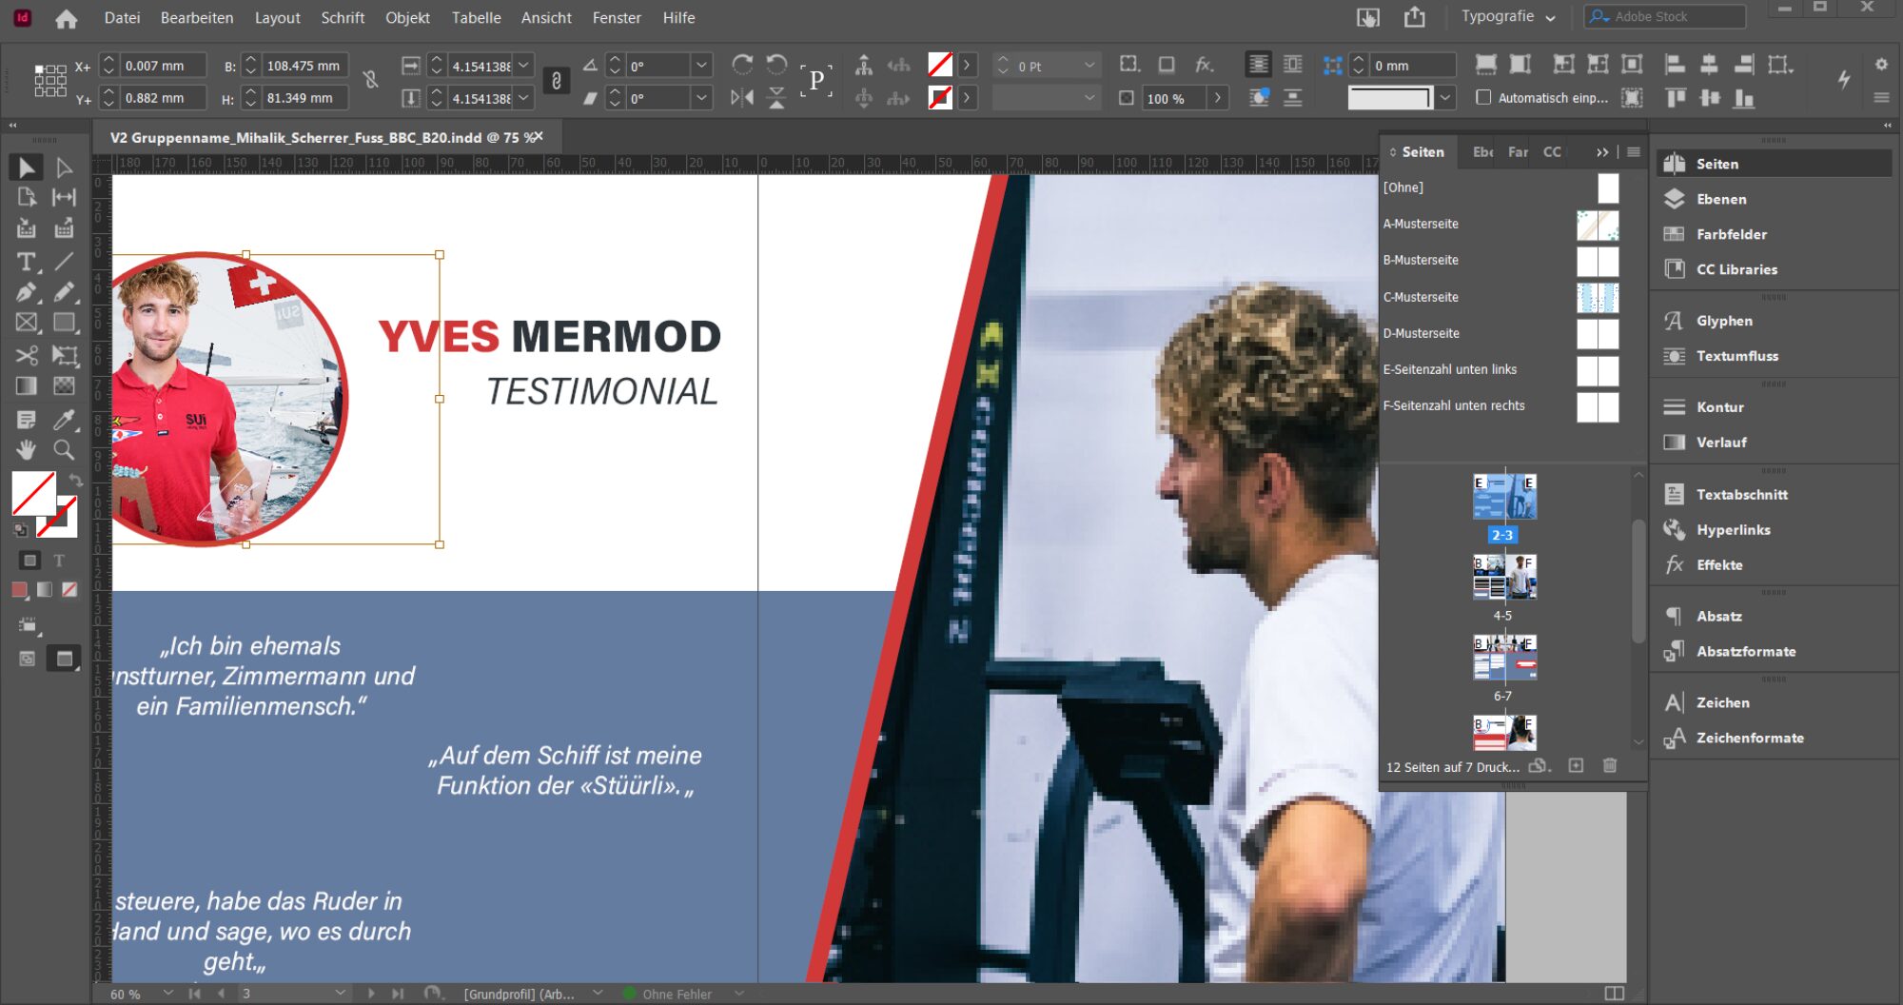Enable the Automatisch einpassen checkbox
The width and height of the screenshot is (1903, 1005).
pyautogui.click(x=1484, y=97)
